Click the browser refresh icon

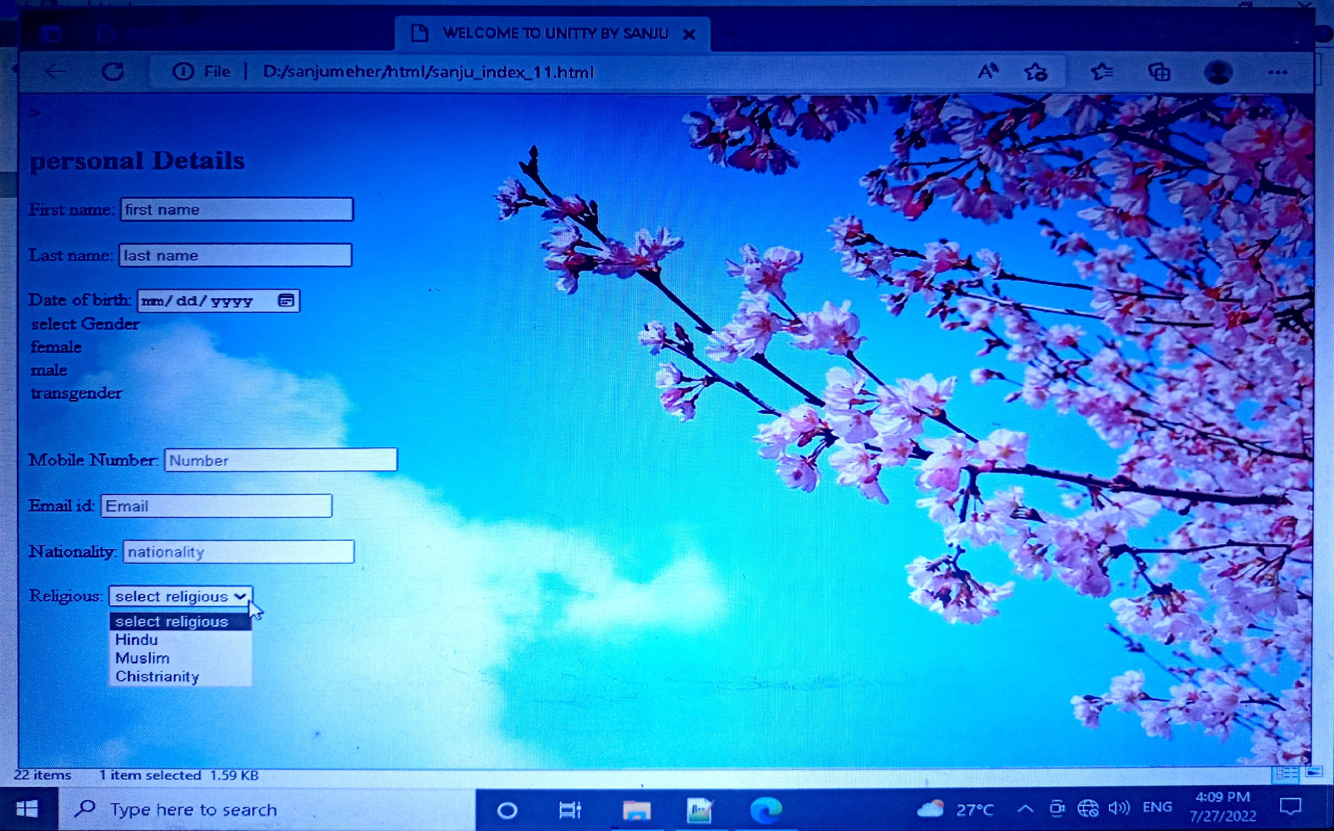click(x=113, y=72)
